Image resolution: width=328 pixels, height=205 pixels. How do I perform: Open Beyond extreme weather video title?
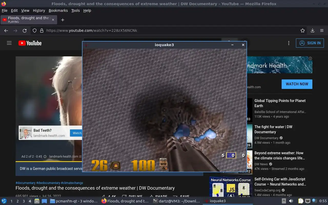[280, 156]
